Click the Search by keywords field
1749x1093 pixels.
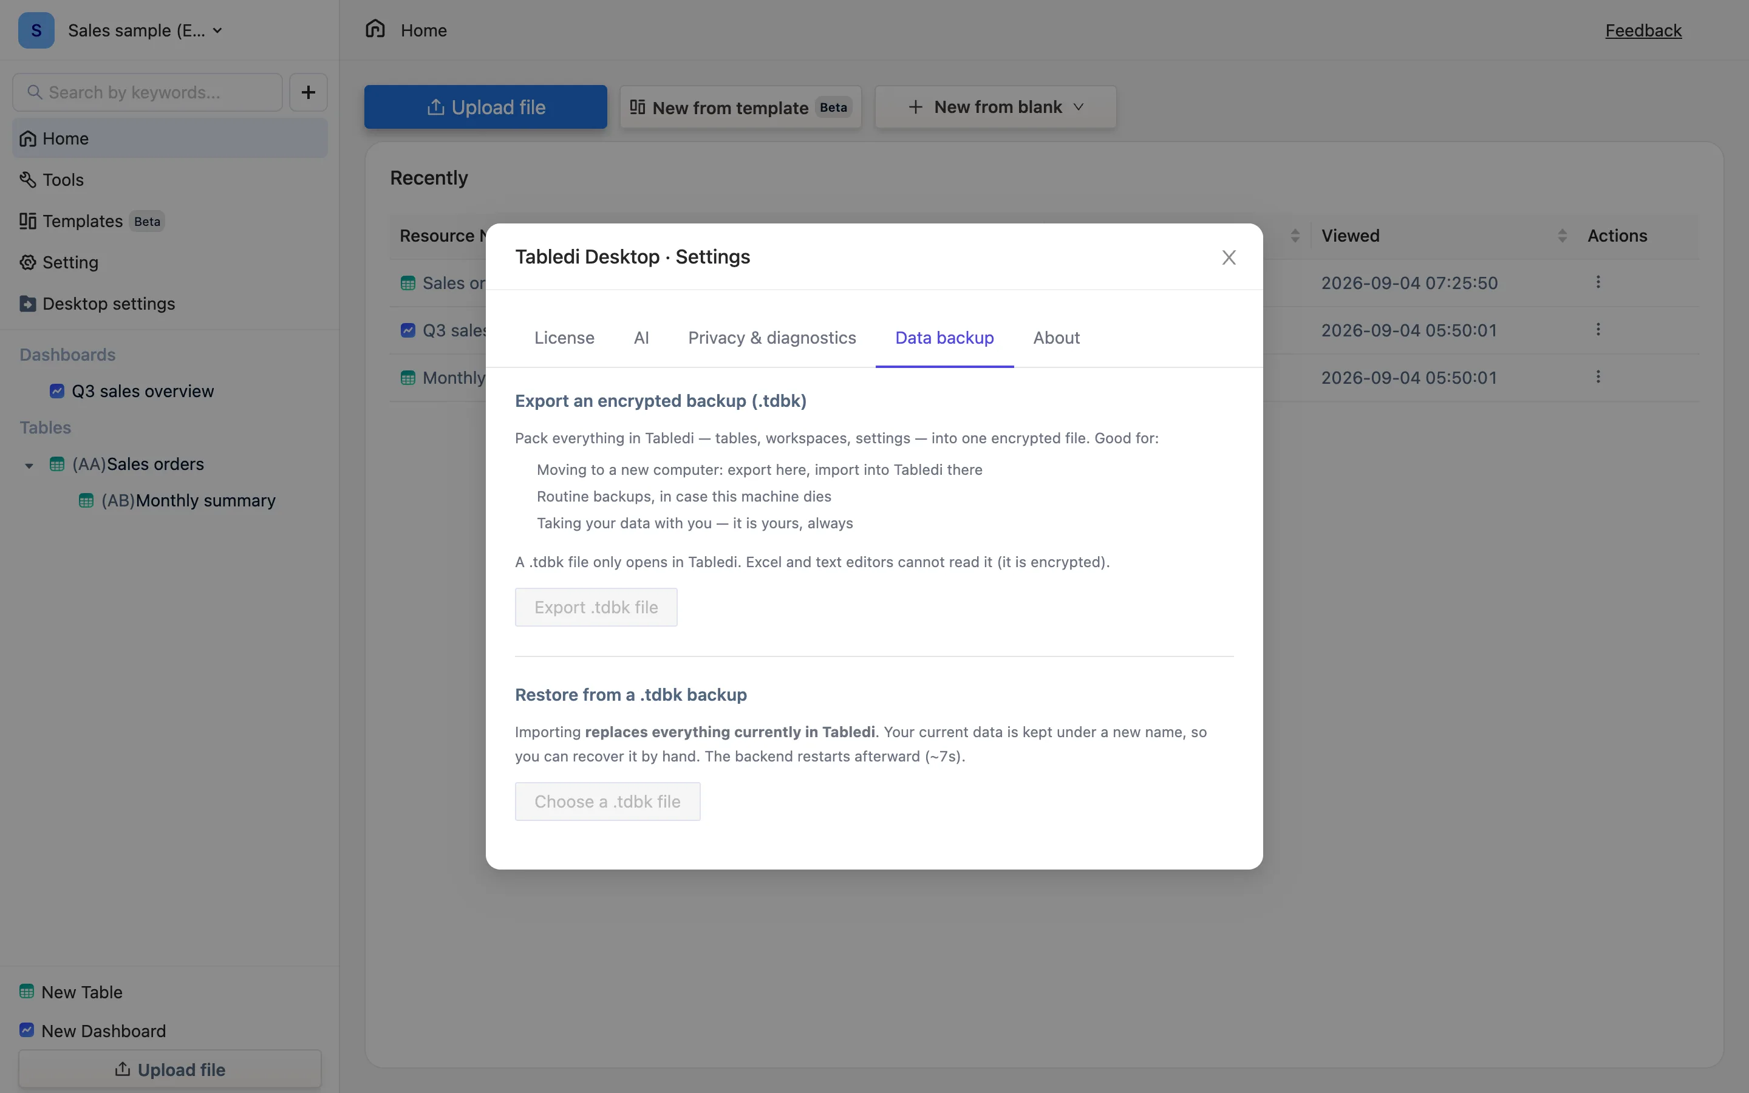click(x=148, y=92)
